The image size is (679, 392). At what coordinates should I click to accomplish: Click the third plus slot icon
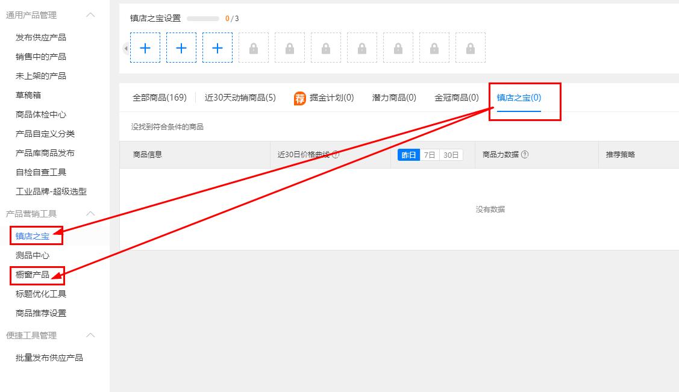tap(217, 48)
